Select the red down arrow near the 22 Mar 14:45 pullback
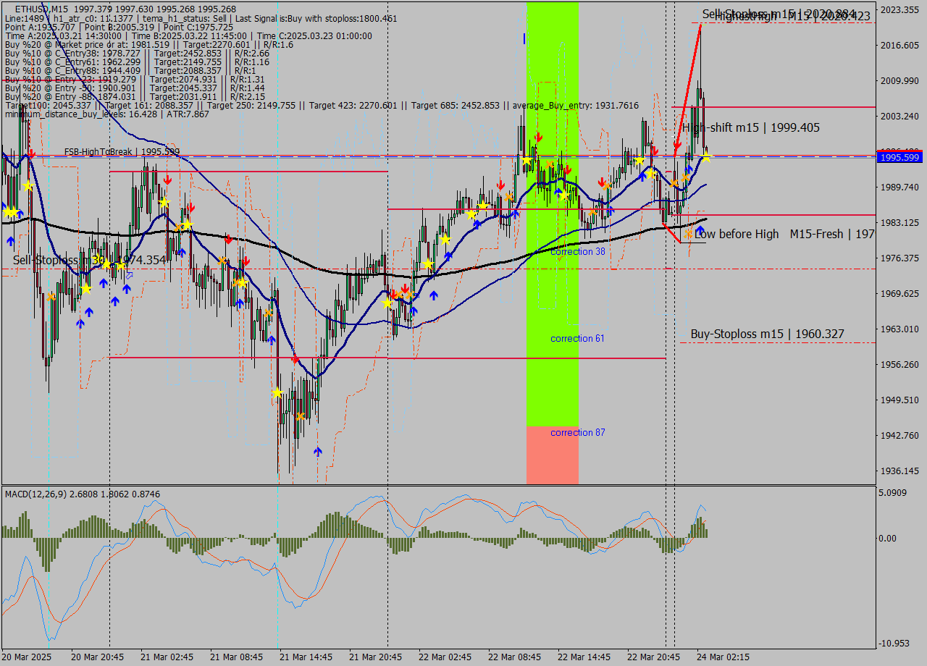 (602, 182)
